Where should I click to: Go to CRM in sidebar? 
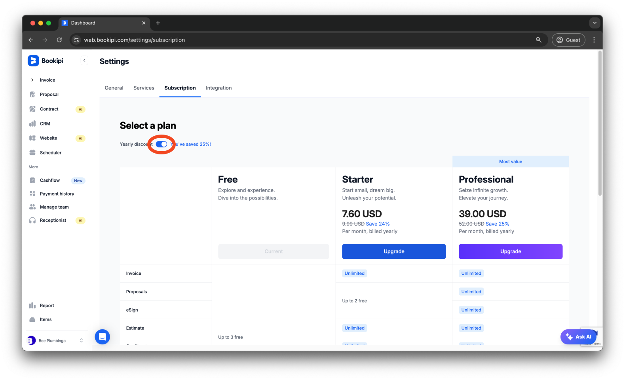point(45,124)
